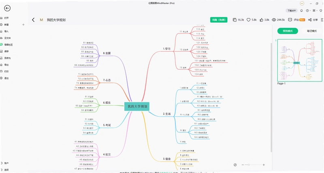Screen dimensions: 324x173
Task: Click the plus icon next to 新建
Action: point(23,25)
